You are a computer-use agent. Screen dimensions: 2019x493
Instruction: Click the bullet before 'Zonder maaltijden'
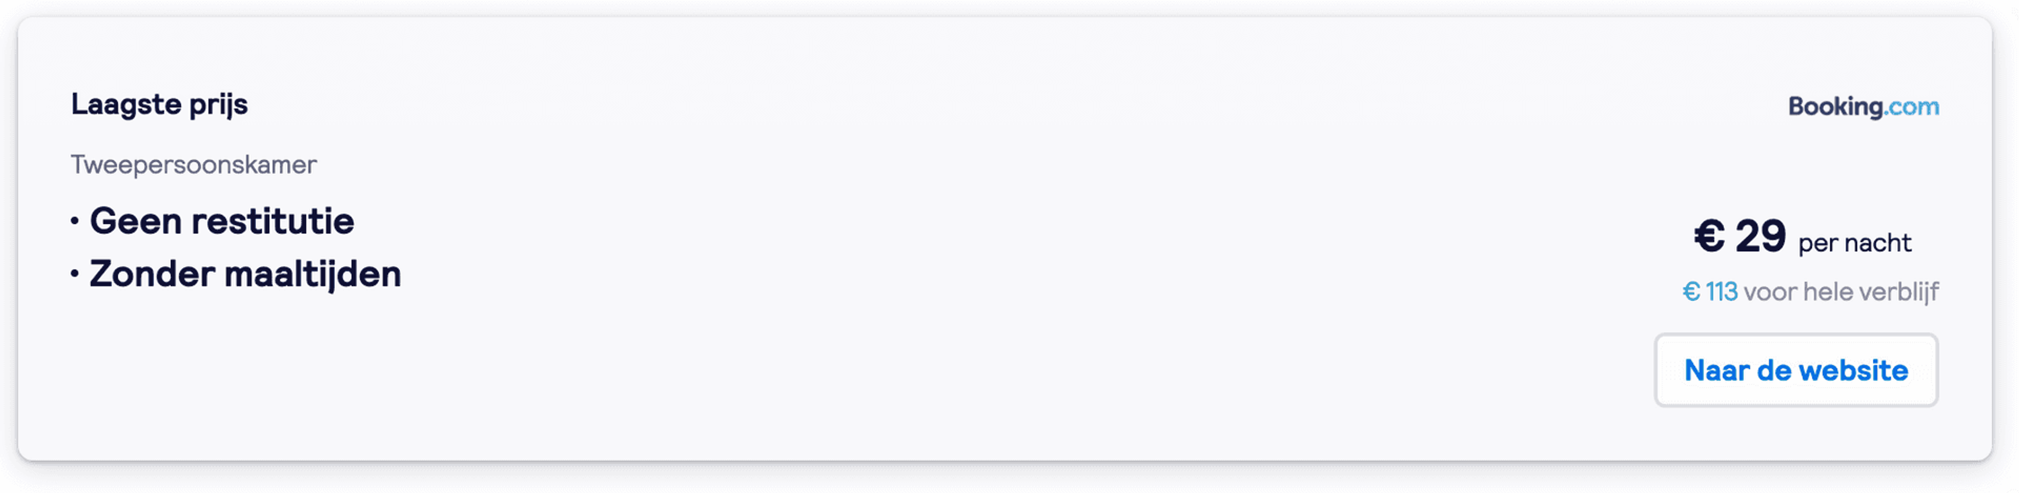[75, 274]
